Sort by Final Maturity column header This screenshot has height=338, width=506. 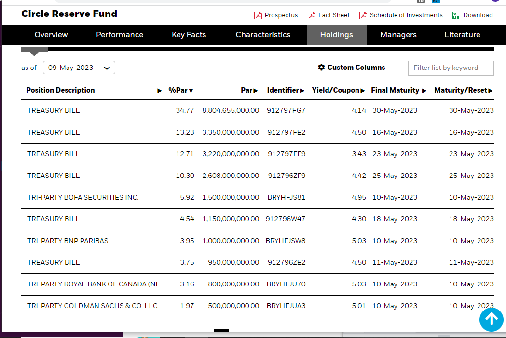399,90
